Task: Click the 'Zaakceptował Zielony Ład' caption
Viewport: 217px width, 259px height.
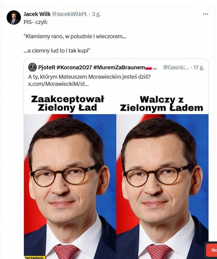Action: [x=67, y=103]
